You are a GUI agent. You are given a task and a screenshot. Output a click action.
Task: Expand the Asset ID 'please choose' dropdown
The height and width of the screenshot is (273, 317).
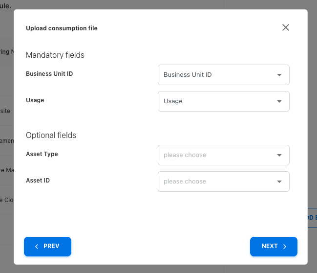pyautogui.click(x=217, y=182)
